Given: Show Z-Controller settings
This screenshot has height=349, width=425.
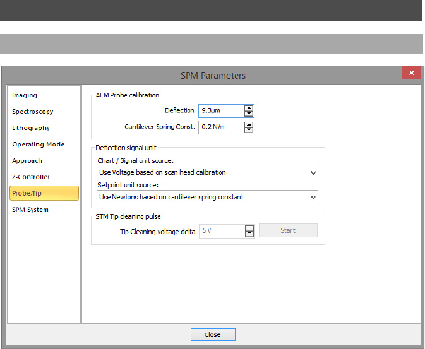Looking at the screenshot, I should coord(30,177).
